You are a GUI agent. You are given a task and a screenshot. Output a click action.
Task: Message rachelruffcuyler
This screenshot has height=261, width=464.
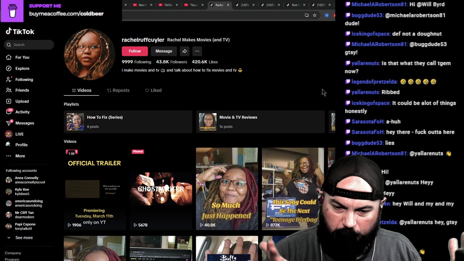164,51
